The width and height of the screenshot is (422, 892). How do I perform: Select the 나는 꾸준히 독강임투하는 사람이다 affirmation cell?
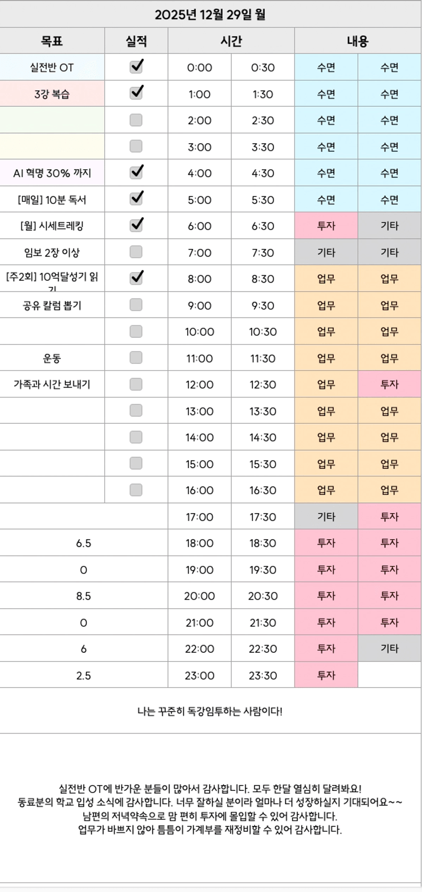[210, 711]
